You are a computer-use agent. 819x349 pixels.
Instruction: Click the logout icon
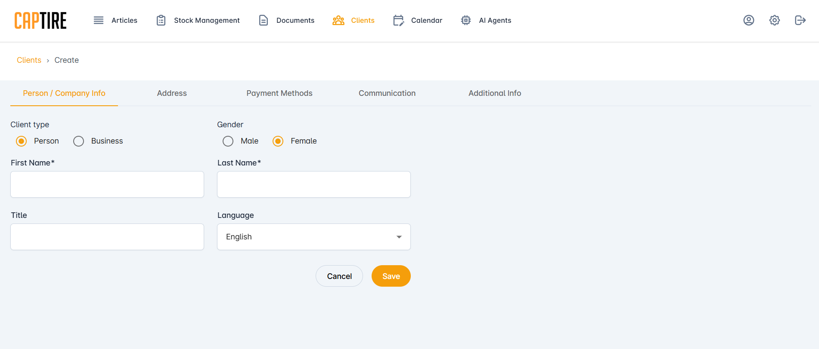point(800,20)
